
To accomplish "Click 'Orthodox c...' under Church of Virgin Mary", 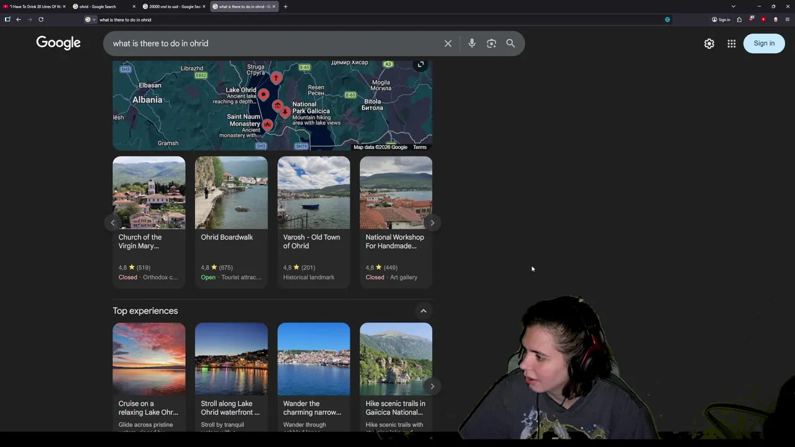I will (x=160, y=278).
